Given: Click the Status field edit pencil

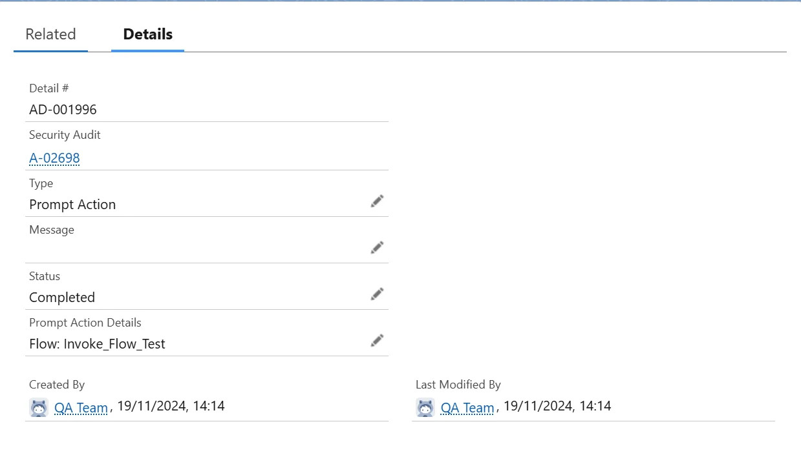Looking at the screenshot, I should pyautogui.click(x=377, y=294).
